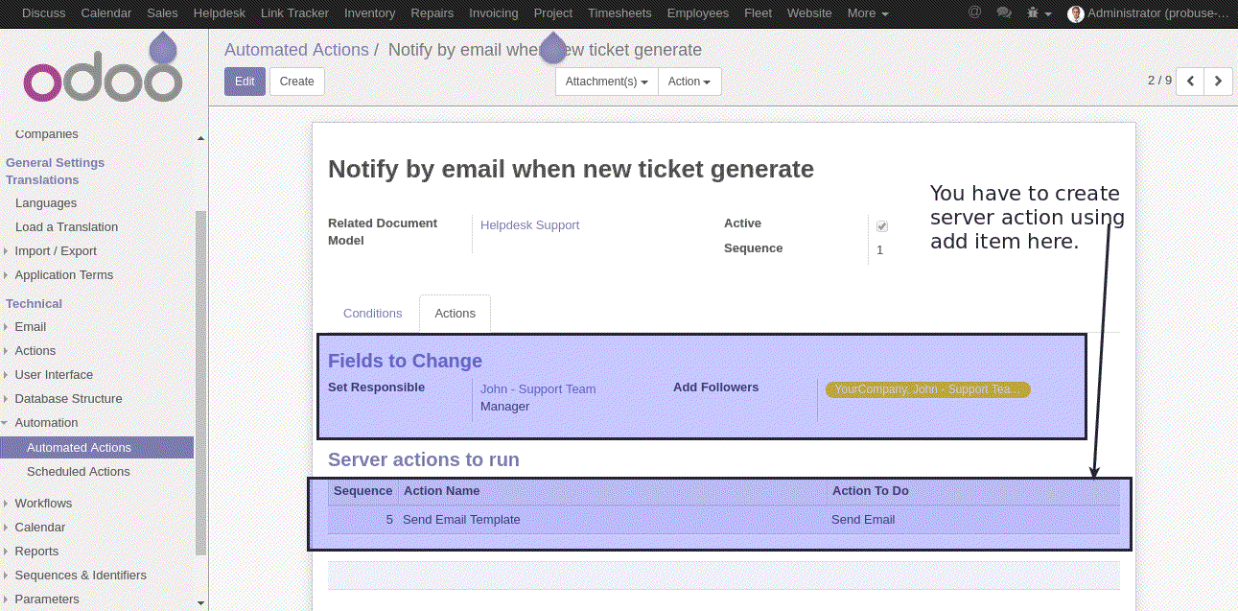The height and width of the screenshot is (611, 1238).
Task: Open the More menu dropdown
Action: click(x=868, y=13)
